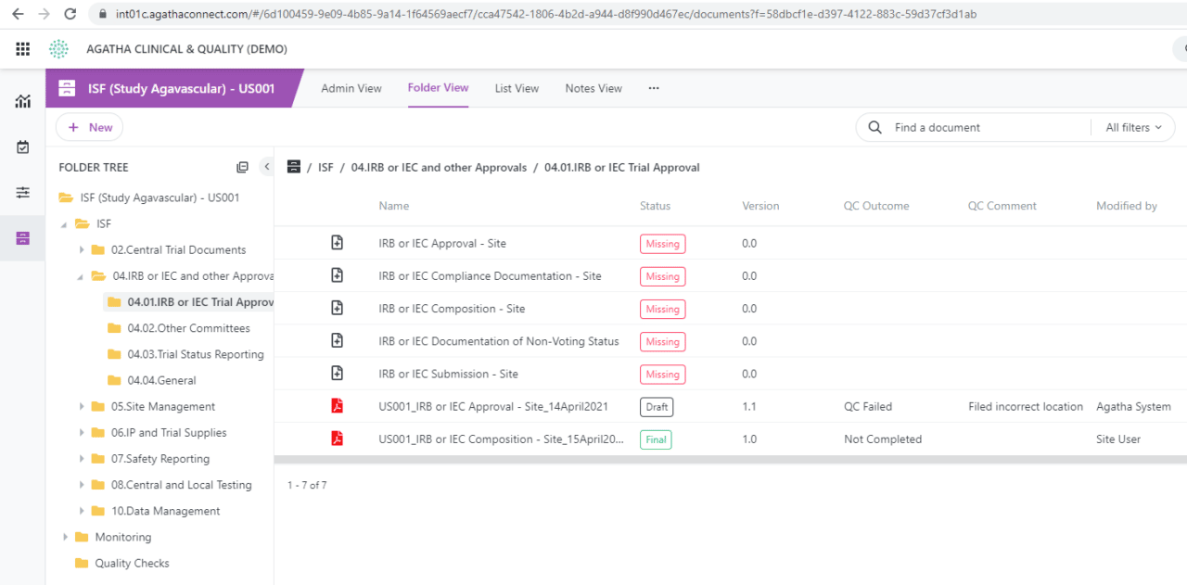
Task: Expand 07.Safety Reporting folder
Action: [82, 458]
